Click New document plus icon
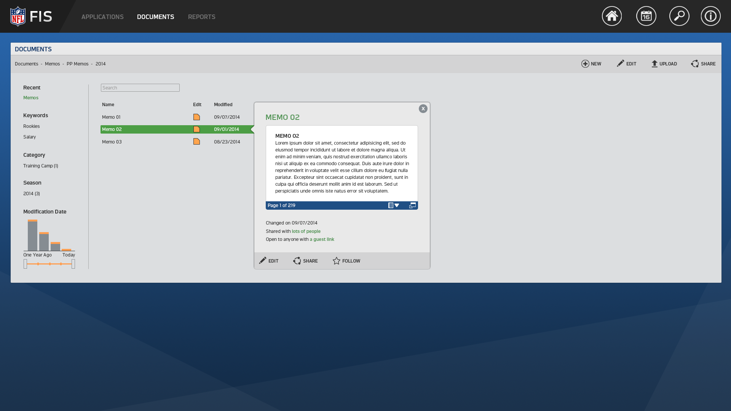The image size is (731, 411). (585, 64)
